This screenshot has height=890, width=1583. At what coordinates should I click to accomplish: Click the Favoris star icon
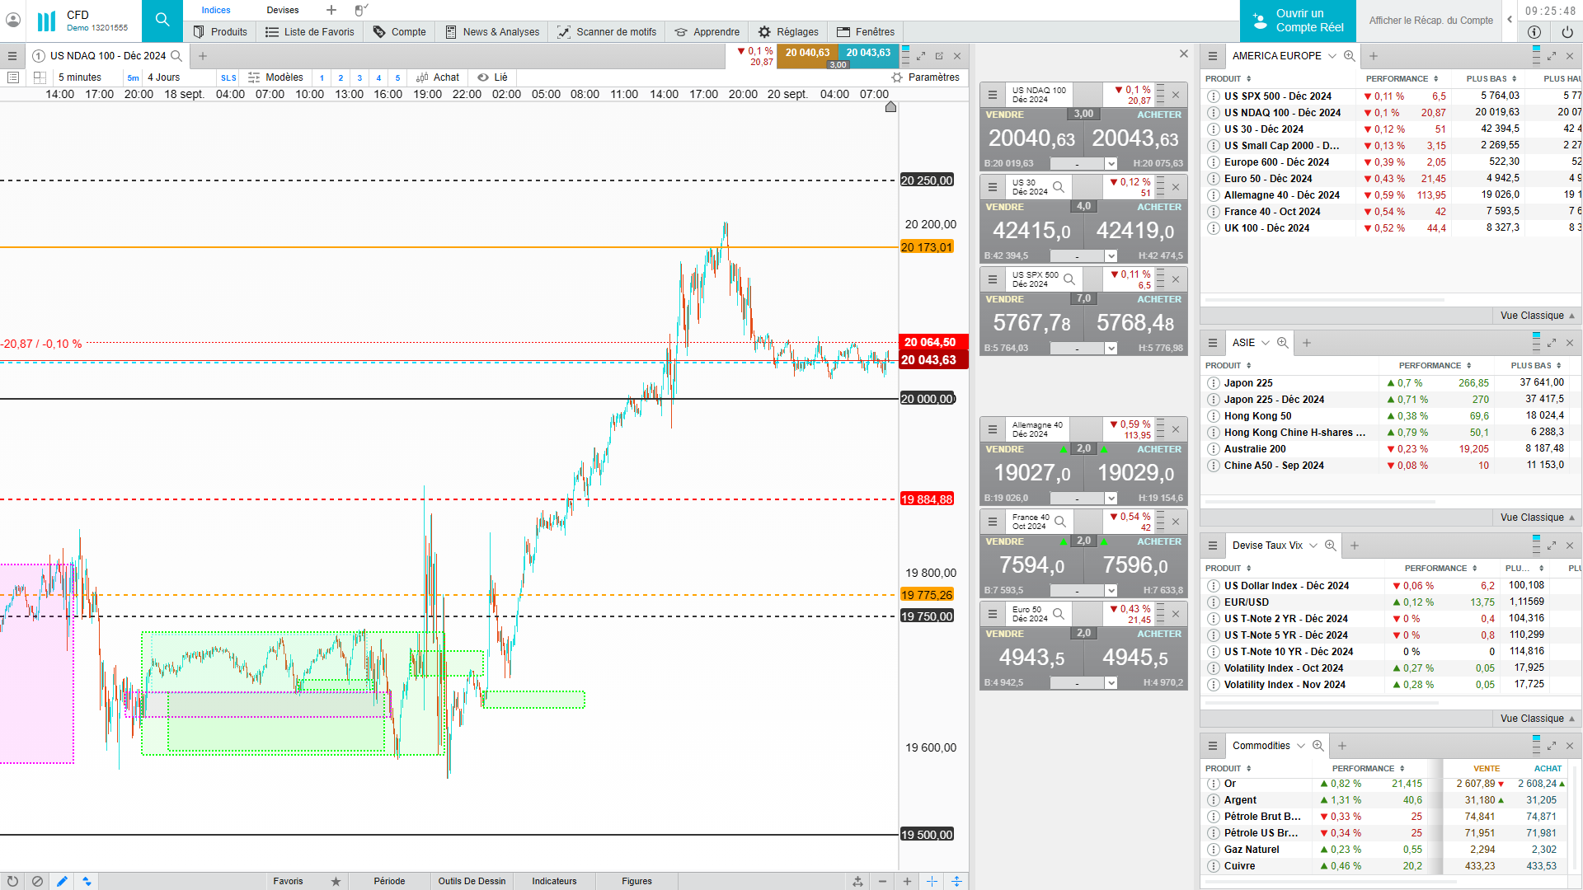click(x=336, y=881)
